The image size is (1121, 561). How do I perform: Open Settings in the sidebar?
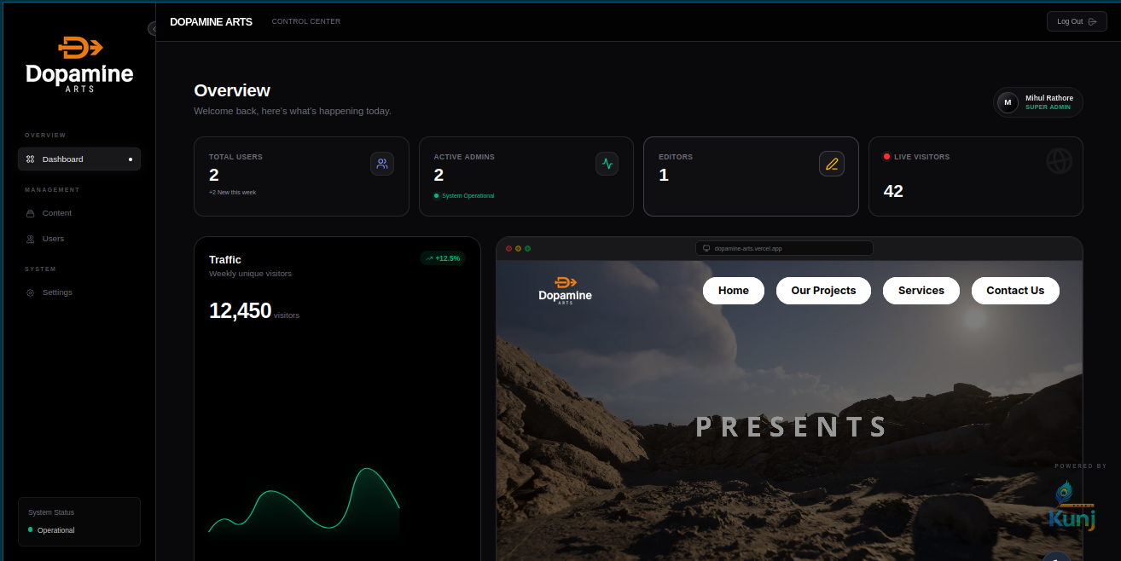[x=57, y=292]
